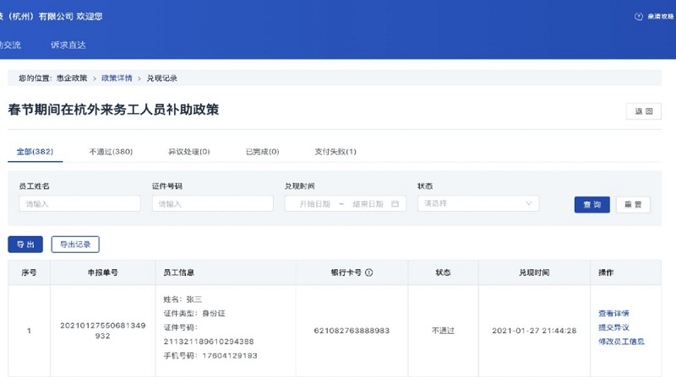
Task: Open the 诉求直达 nav item
Action: (x=68, y=45)
